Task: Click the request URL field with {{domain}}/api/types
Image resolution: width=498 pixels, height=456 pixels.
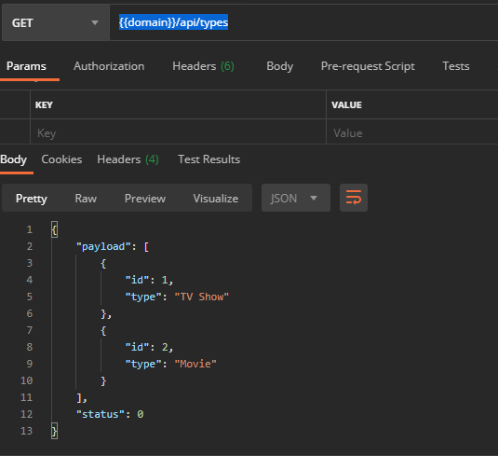Action: 303,22
